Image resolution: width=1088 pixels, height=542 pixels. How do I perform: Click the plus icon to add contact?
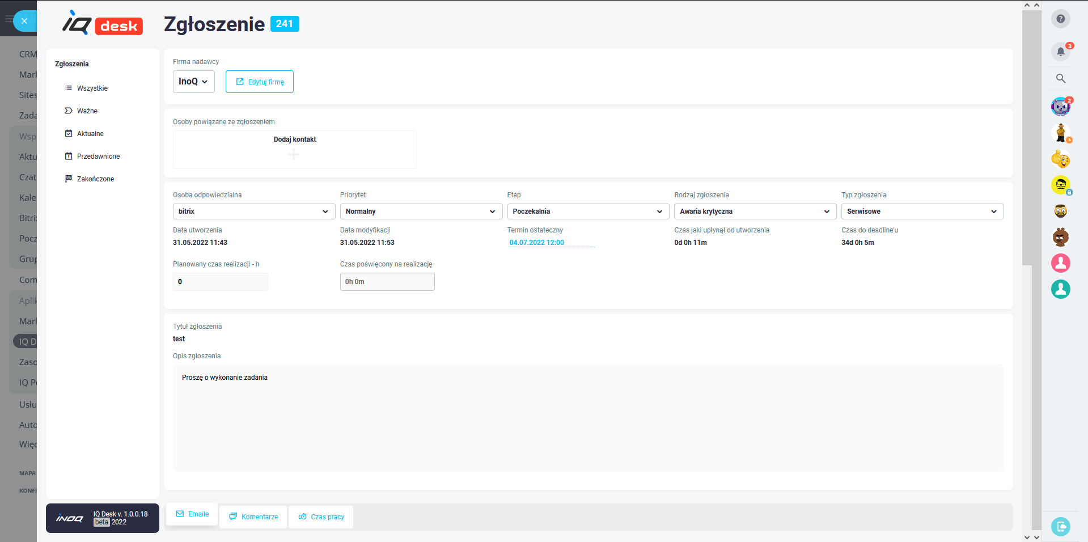pos(294,154)
